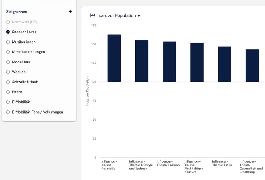Open the Index zur Population dropdown arrow
The height and width of the screenshot is (180, 265).
pos(139,16)
